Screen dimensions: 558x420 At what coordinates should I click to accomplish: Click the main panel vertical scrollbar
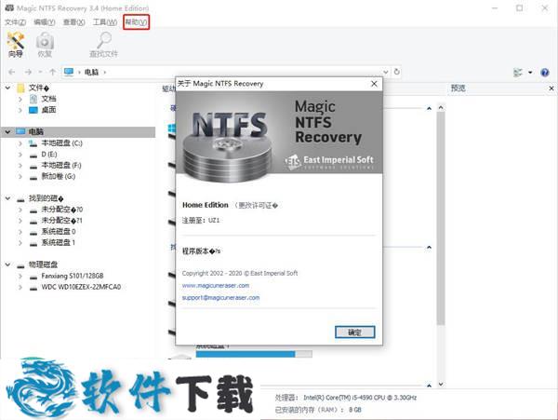[441, 218]
